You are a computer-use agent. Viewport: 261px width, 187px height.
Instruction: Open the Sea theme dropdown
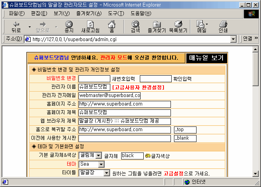tap(101, 164)
